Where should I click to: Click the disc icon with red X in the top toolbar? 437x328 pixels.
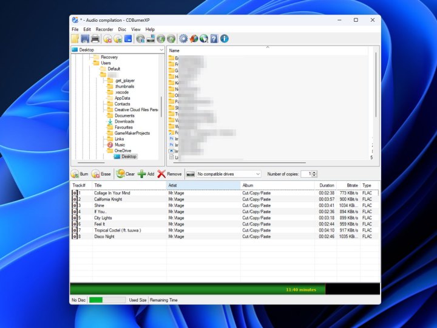(x=107, y=38)
